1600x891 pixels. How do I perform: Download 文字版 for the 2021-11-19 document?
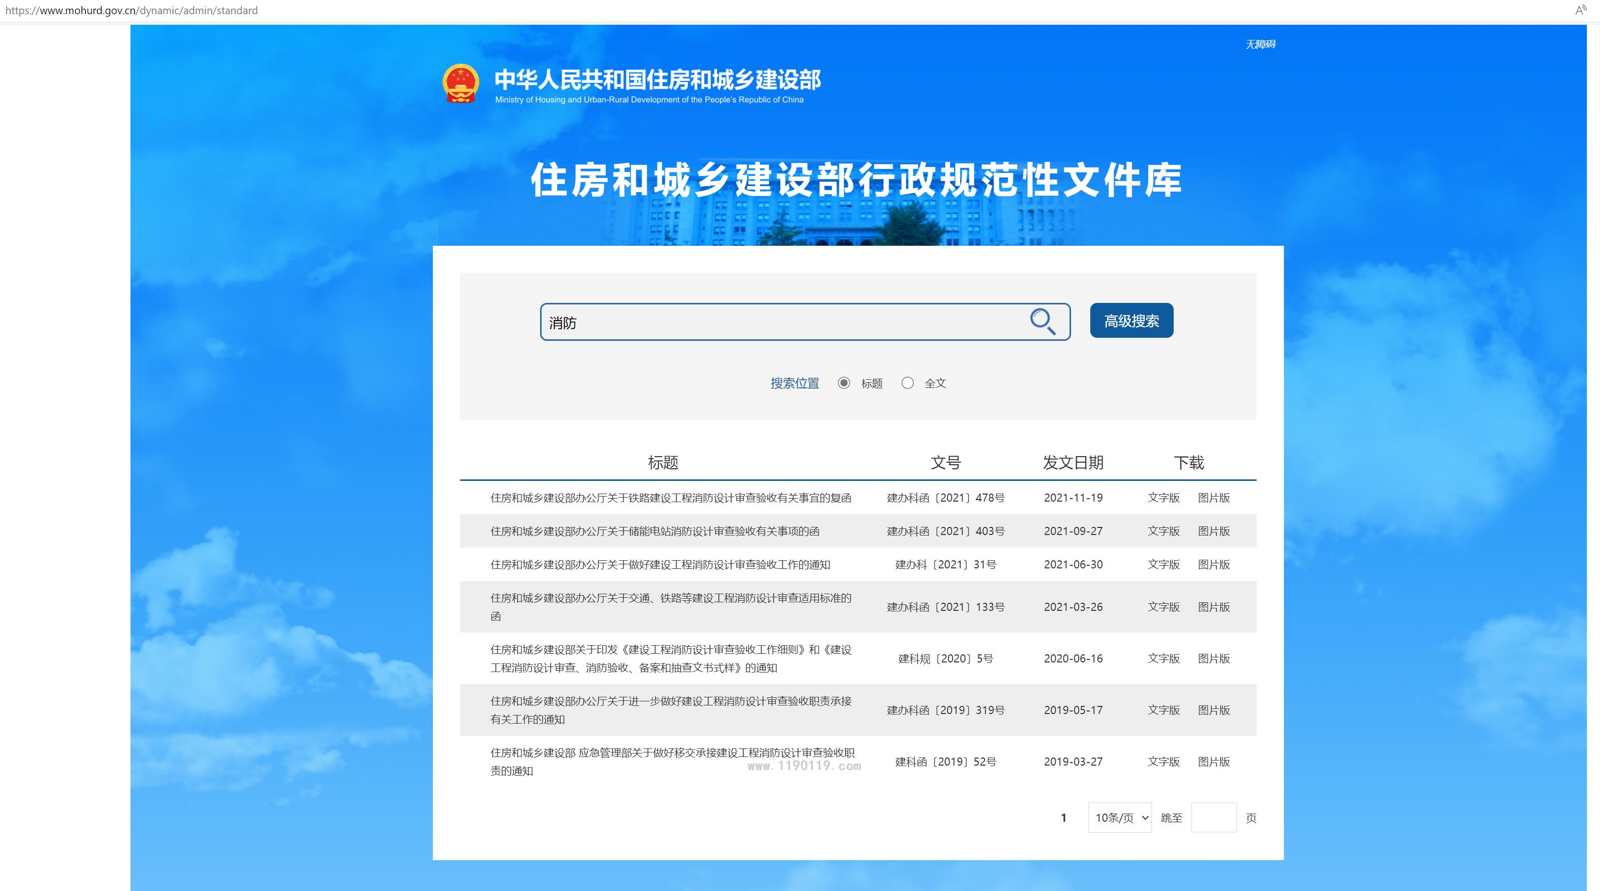1164,498
